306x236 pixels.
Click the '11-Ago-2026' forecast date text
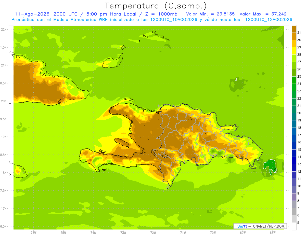pyautogui.click(x=32, y=14)
